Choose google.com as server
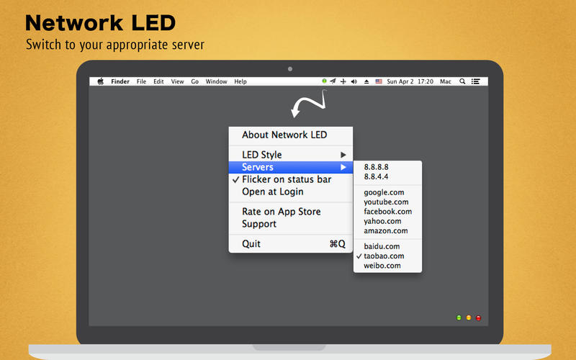 pos(387,192)
